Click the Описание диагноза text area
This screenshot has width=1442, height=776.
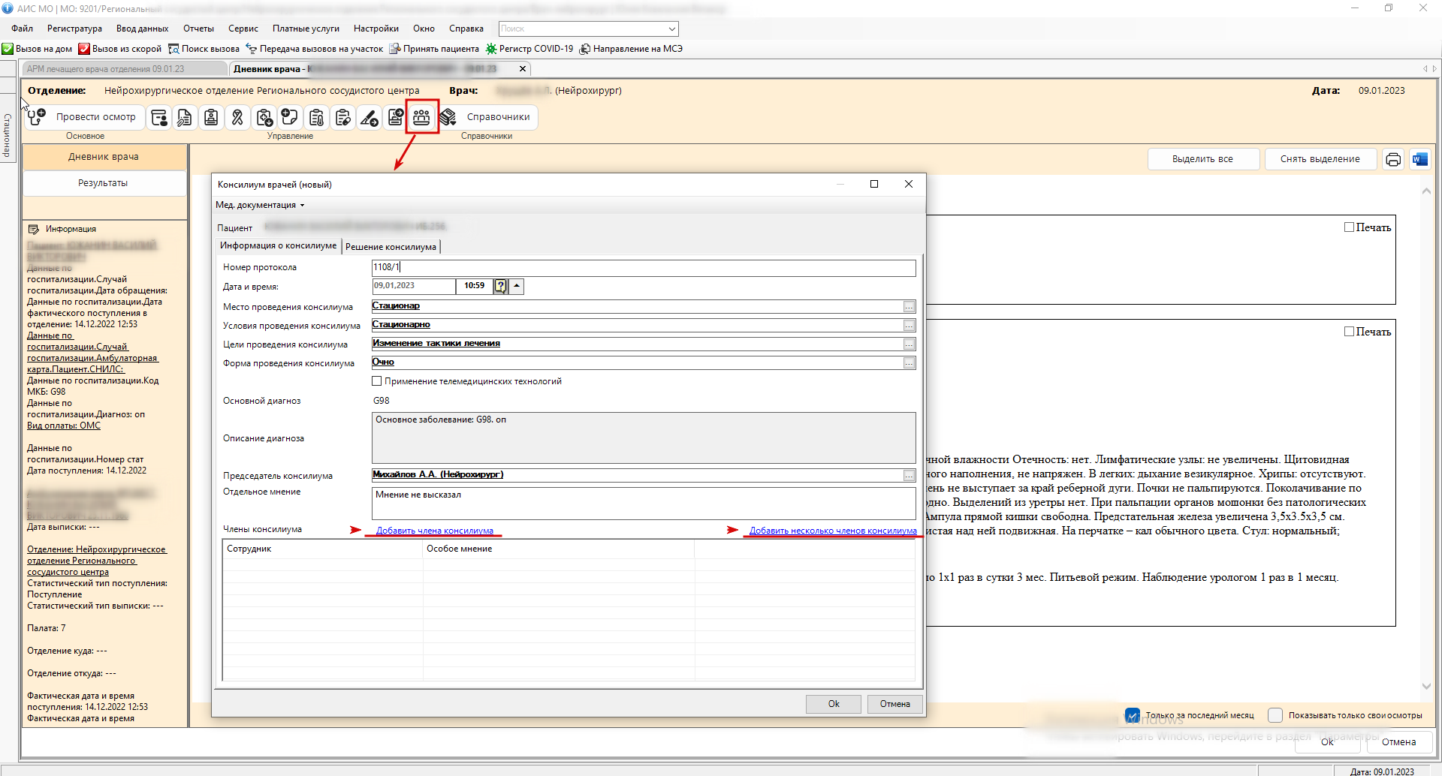tap(644, 438)
